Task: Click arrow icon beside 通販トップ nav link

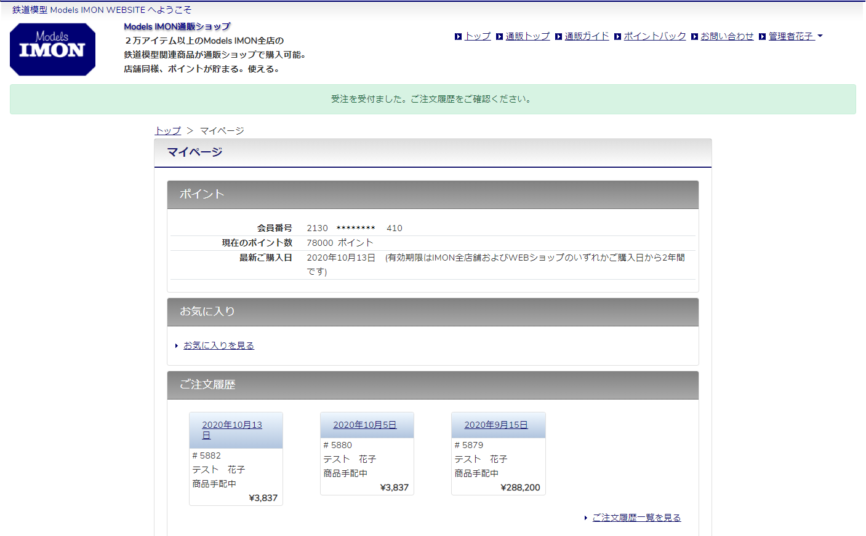Action: (x=499, y=37)
